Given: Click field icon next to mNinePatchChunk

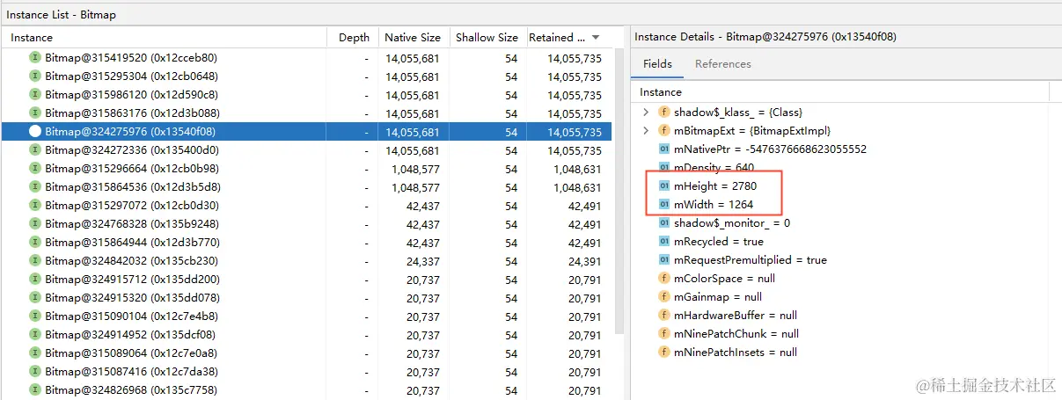Looking at the screenshot, I should coord(664,334).
